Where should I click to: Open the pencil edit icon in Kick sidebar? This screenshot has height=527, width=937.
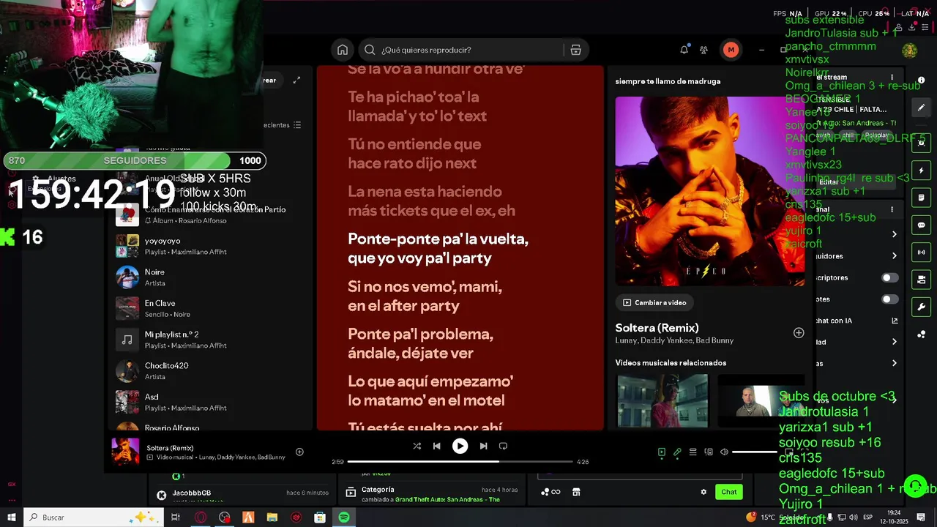pyautogui.click(x=922, y=108)
